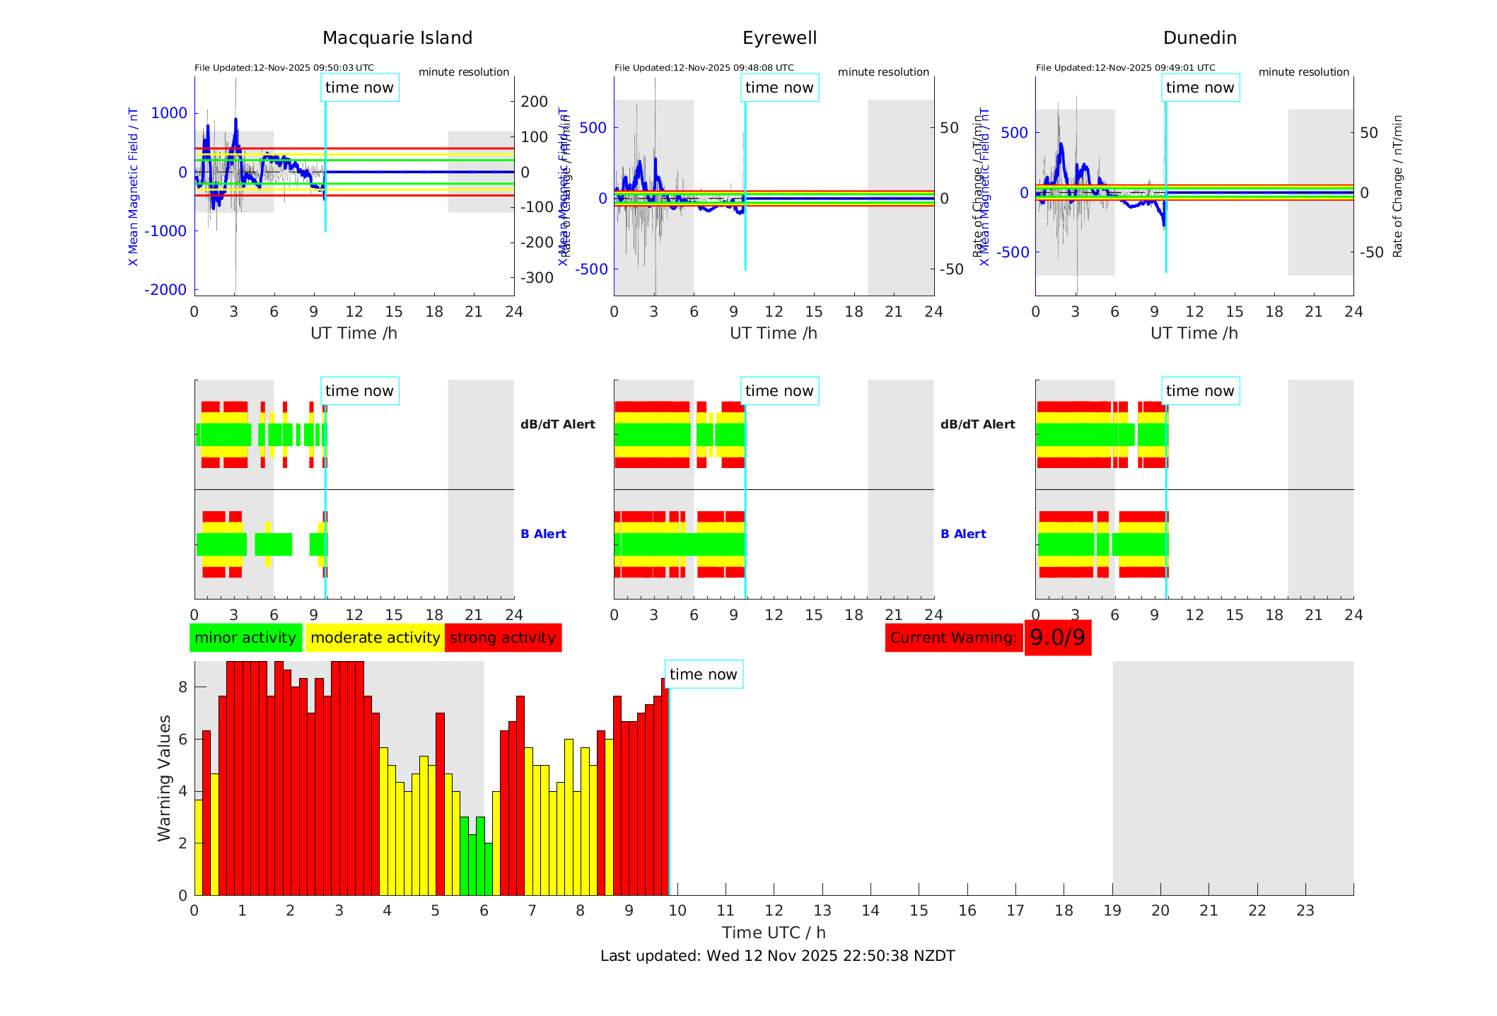This screenshot has height=1016, width=1497.
Task: Click the first dB/dT Alert label
Action: pyautogui.click(x=557, y=424)
